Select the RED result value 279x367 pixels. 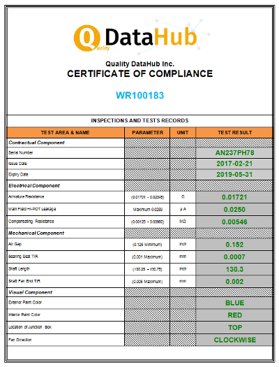(234, 315)
